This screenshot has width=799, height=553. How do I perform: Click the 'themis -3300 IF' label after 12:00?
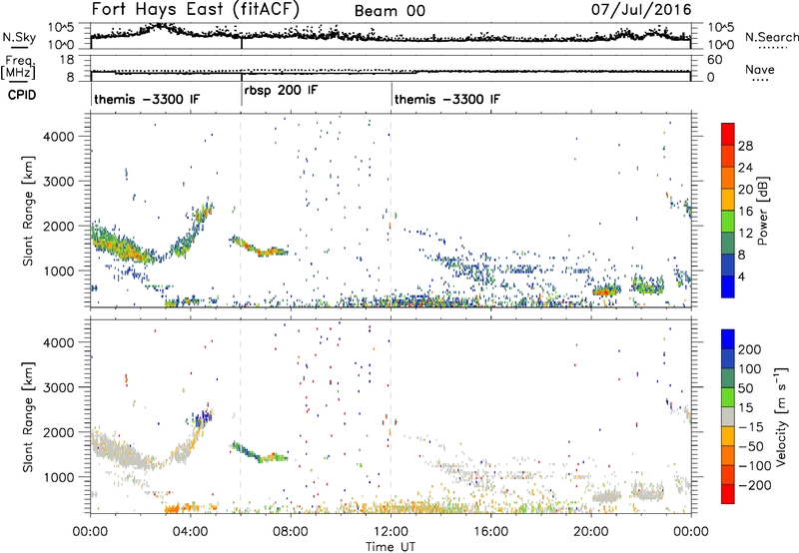[446, 99]
